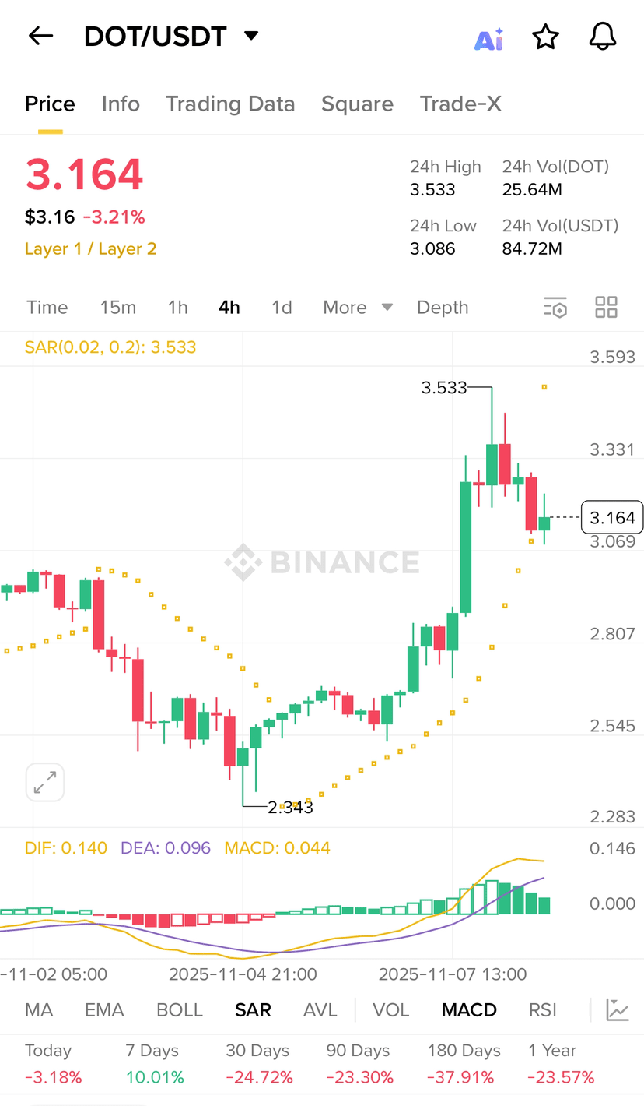Open the Square tab

(357, 104)
